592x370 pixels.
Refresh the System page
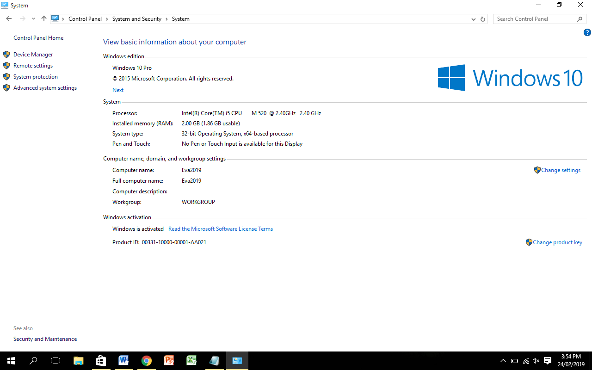click(x=483, y=19)
